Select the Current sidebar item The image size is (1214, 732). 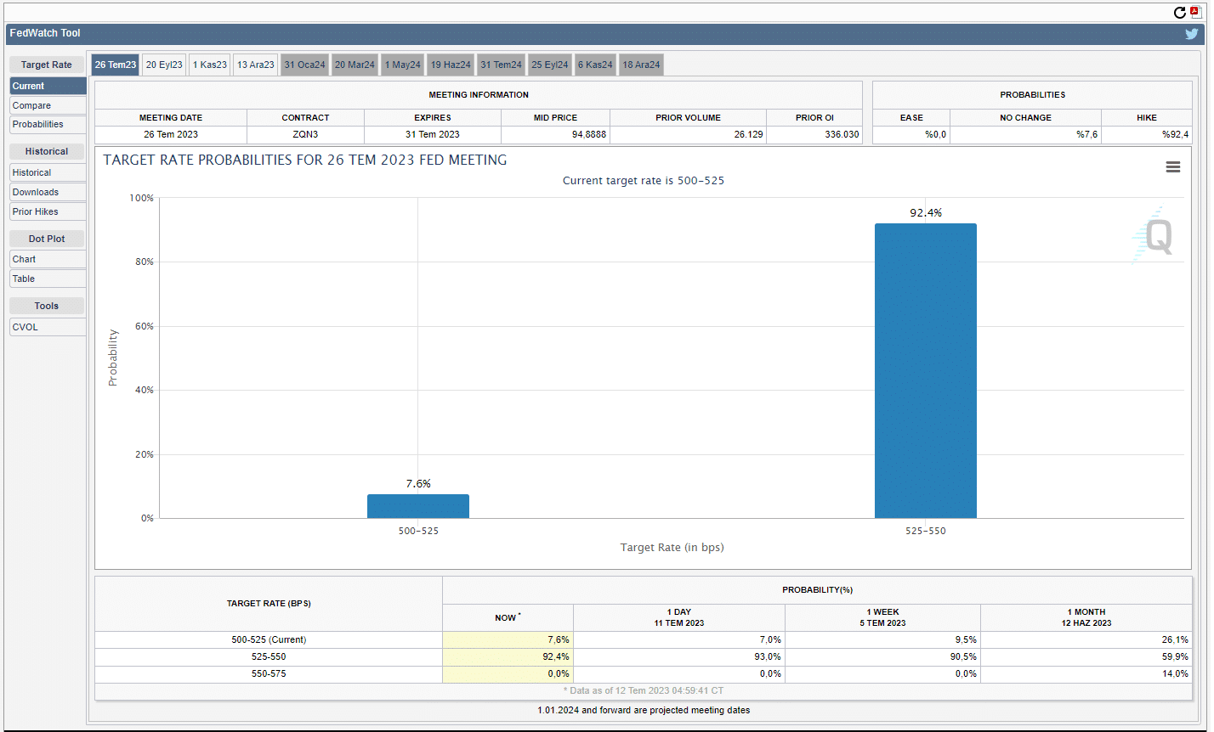(x=48, y=86)
